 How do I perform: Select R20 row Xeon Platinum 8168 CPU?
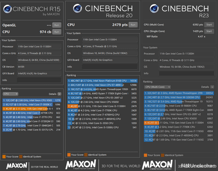pos(102,81)
